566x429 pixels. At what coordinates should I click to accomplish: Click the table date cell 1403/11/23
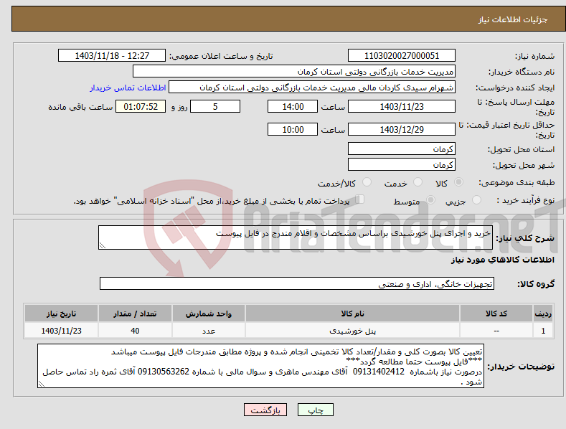[62, 331]
